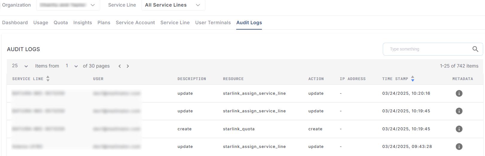The width and height of the screenshot is (485, 156).
Task: Open metadata info for 10:20:16 entry
Action: [459, 93]
